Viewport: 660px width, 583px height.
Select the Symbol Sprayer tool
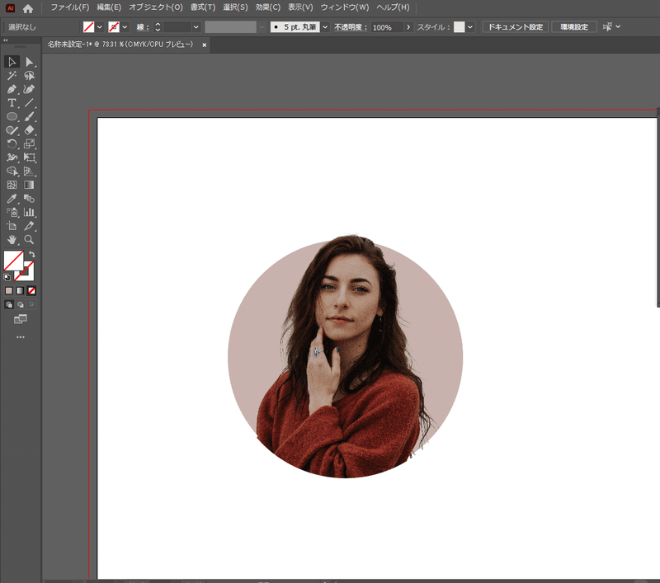pos(12,212)
